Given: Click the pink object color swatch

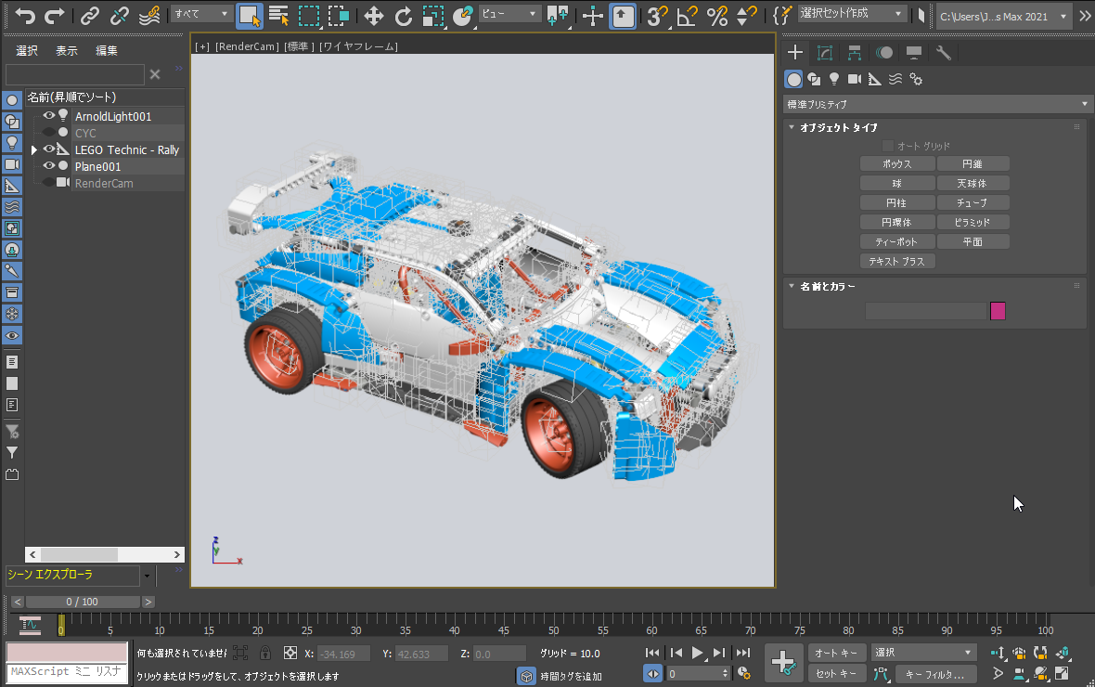Looking at the screenshot, I should click(x=998, y=311).
